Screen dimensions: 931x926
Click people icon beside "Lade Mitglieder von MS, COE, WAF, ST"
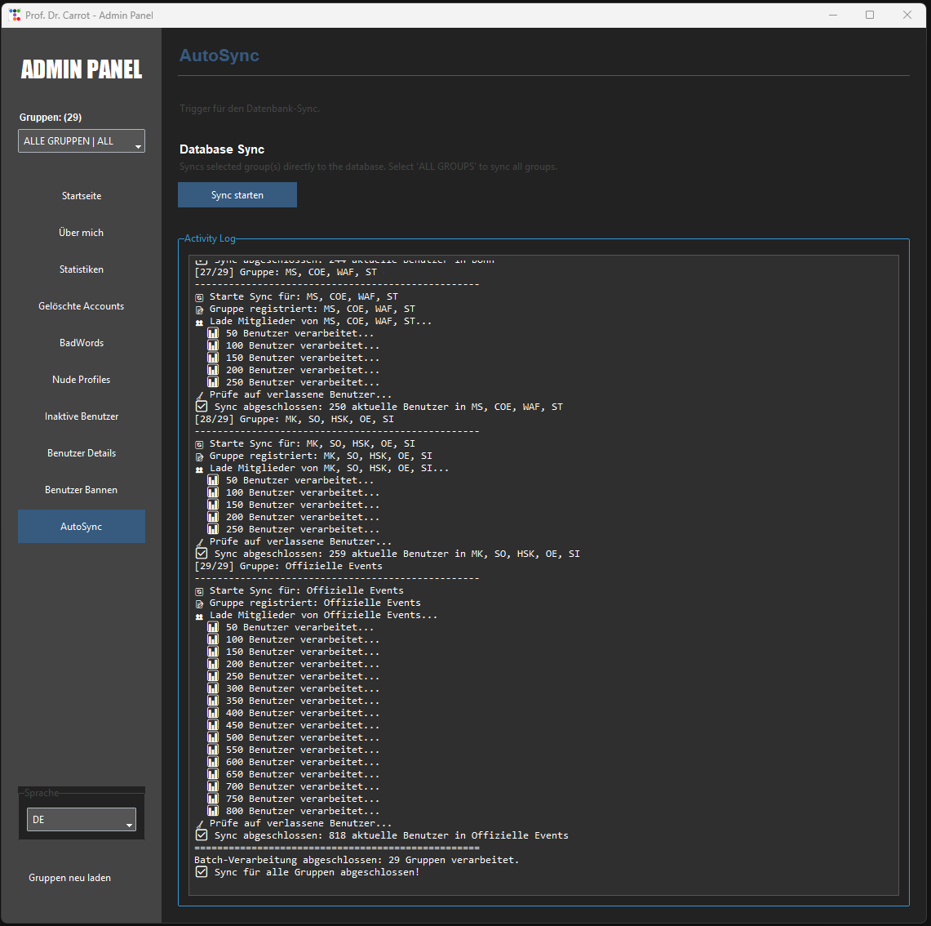click(x=199, y=322)
